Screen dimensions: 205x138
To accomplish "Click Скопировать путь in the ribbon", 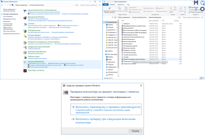I will coord(135,10).
